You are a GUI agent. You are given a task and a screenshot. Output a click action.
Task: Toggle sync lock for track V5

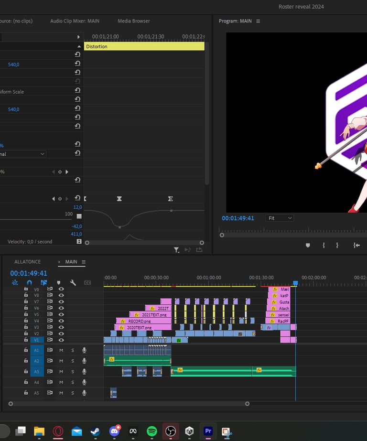pyautogui.click(x=50, y=314)
